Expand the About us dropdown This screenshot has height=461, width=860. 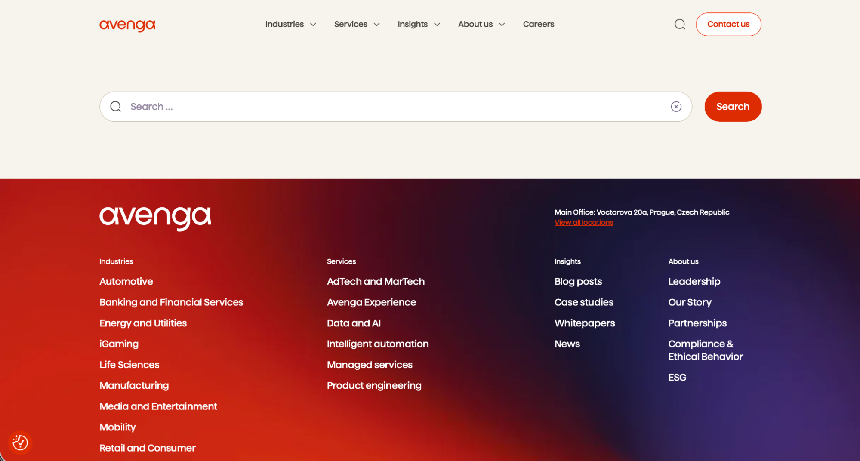pos(481,24)
